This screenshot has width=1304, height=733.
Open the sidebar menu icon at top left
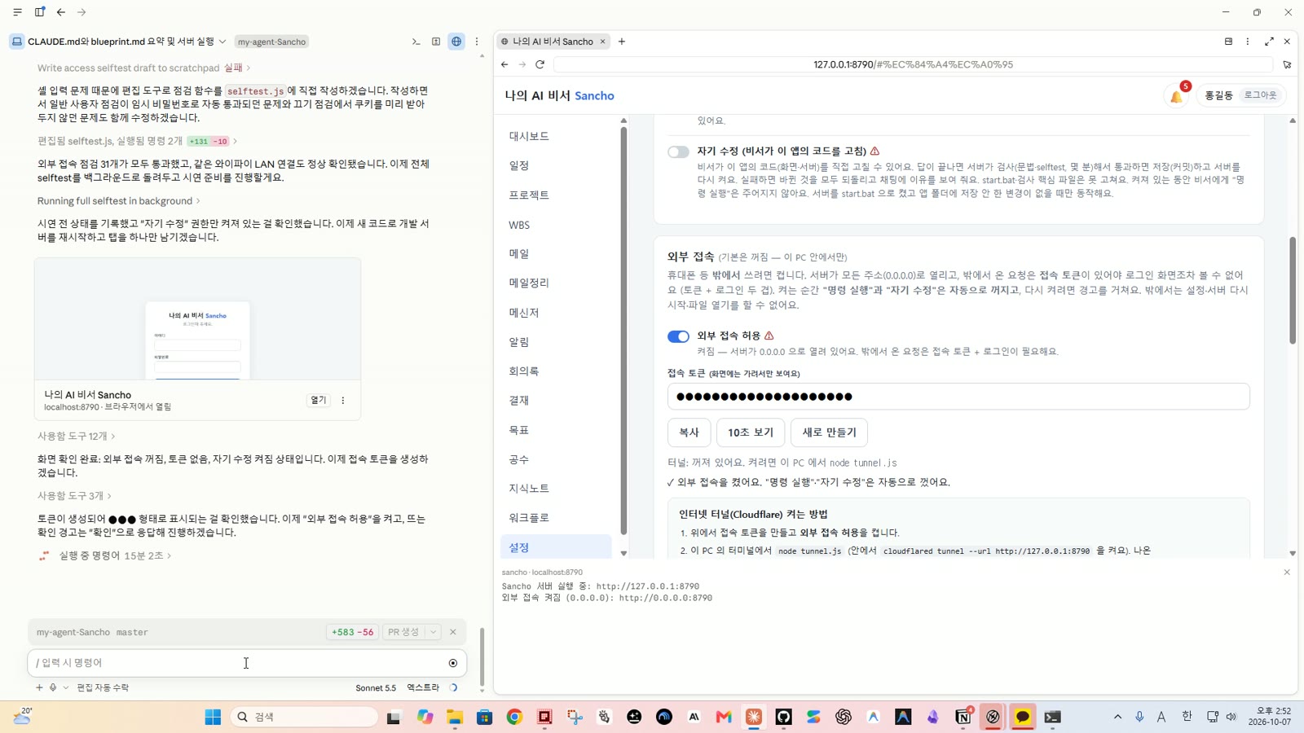(x=17, y=12)
